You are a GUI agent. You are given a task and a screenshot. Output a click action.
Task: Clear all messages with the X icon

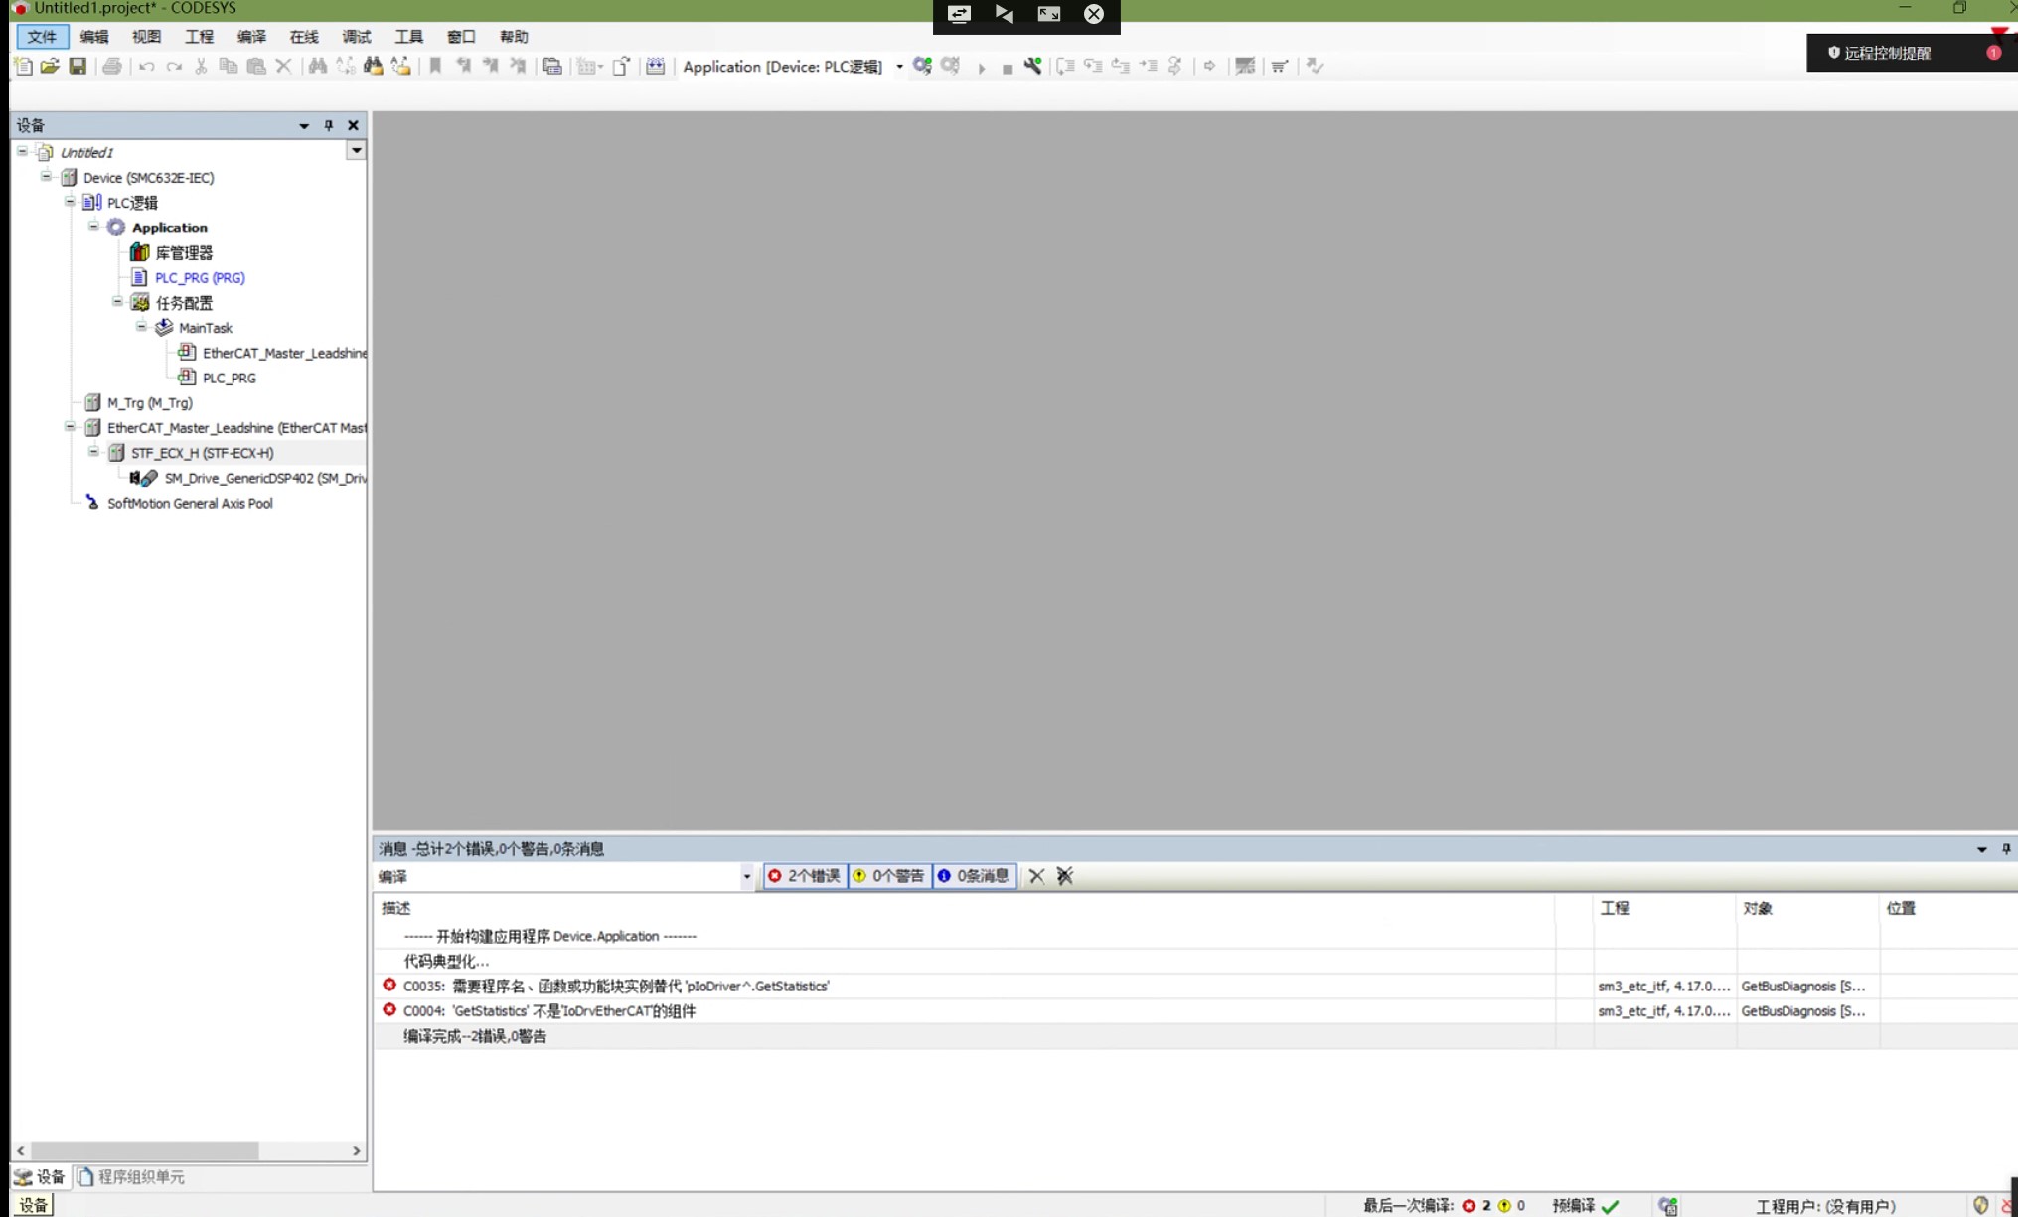pos(1036,876)
